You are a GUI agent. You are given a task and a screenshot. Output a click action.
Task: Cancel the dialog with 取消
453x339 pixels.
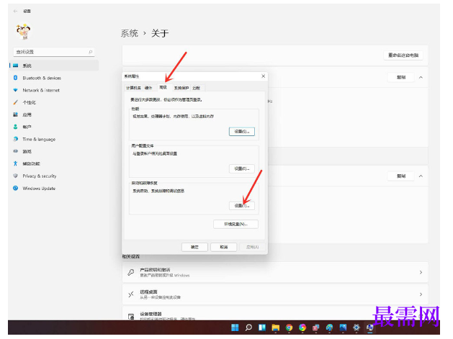(x=224, y=247)
